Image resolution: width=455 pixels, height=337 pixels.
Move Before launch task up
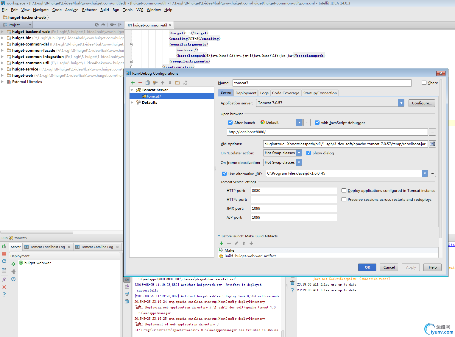point(244,243)
